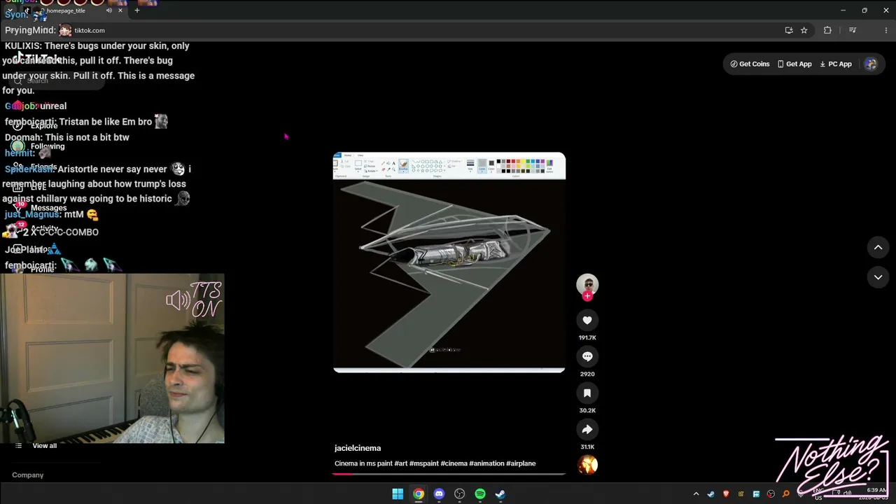Open Spotify from the taskbar
The width and height of the screenshot is (896, 504).
[x=480, y=494]
